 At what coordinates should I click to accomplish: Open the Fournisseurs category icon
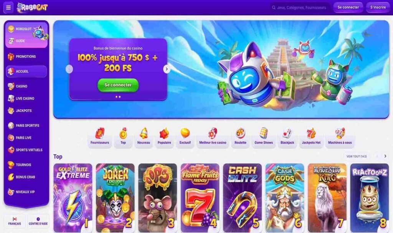[100, 133]
